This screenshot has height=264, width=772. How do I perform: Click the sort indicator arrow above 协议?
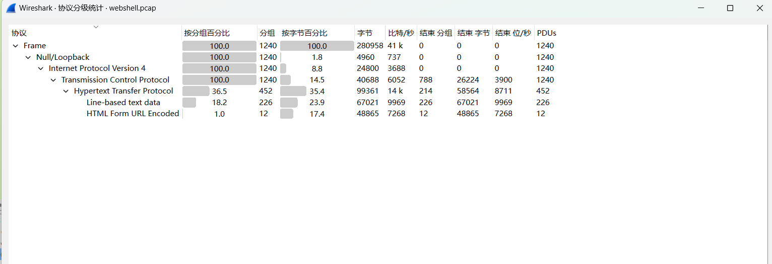pos(96,27)
